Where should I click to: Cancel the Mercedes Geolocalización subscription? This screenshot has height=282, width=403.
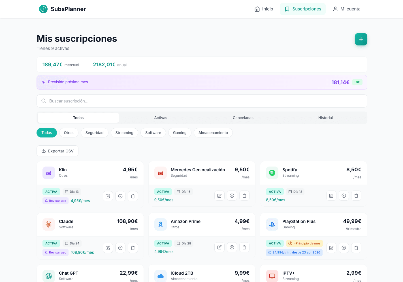click(x=232, y=196)
